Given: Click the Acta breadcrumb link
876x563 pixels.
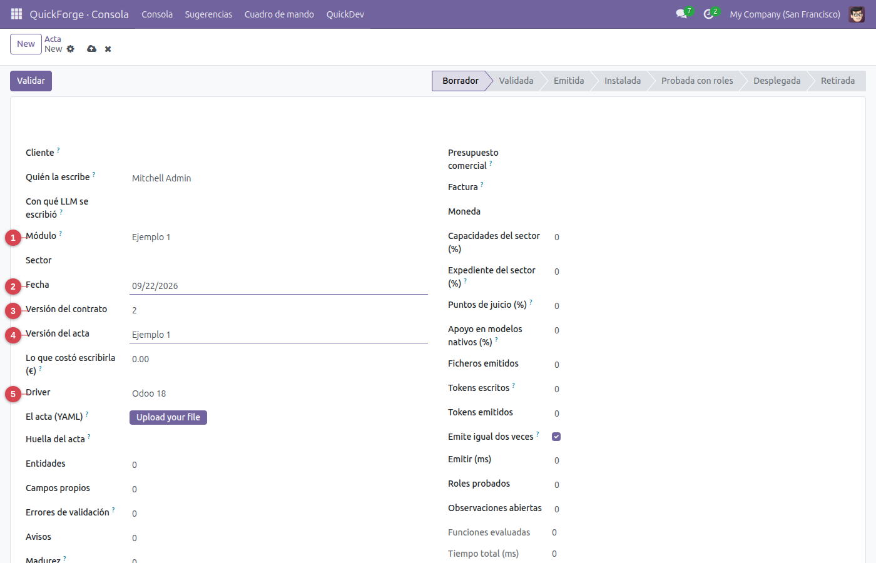Looking at the screenshot, I should pos(53,39).
